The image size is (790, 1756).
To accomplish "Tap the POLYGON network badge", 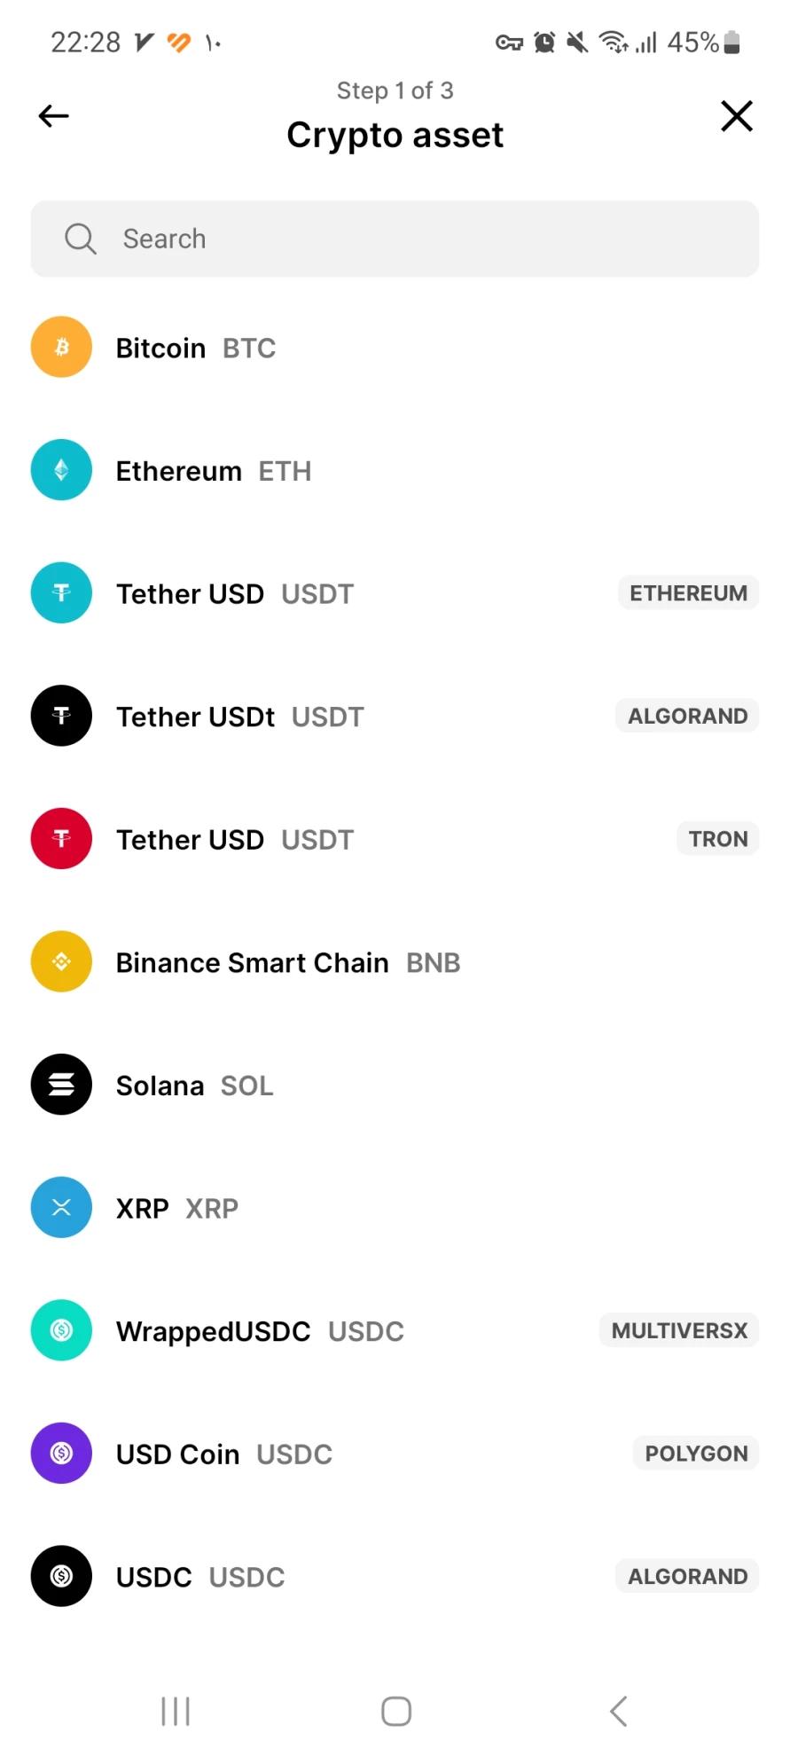I will (696, 1454).
